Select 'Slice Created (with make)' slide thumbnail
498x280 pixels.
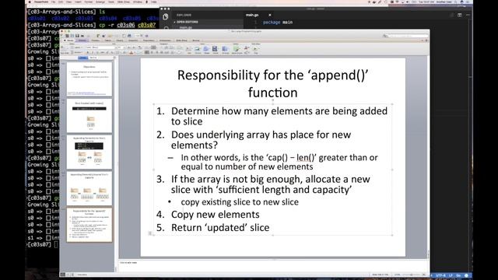[x=89, y=116]
